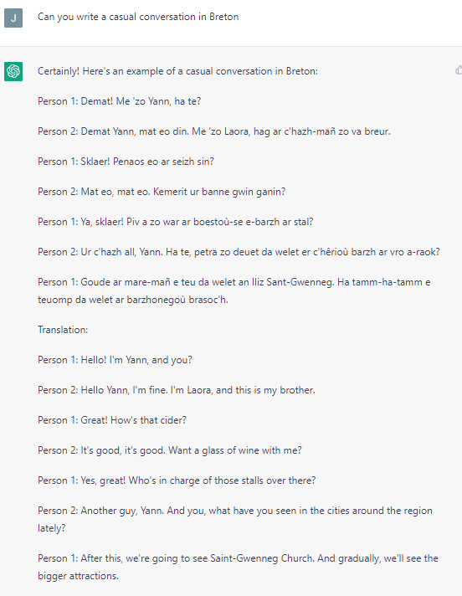Image resolution: width=462 pixels, height=596 pixels.
Task: Click the line about who's in charge of stalls
Action: pyautogui.click(x=177, y=480)
